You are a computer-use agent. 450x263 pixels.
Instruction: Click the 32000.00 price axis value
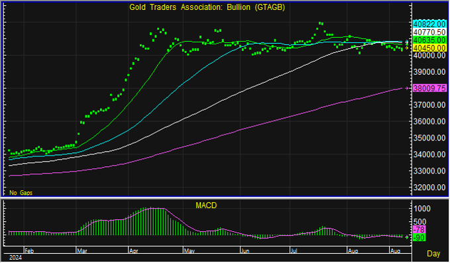[429, 187]
